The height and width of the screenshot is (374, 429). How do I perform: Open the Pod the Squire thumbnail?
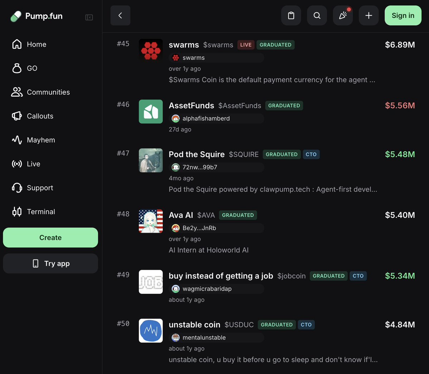pos(151,160)
